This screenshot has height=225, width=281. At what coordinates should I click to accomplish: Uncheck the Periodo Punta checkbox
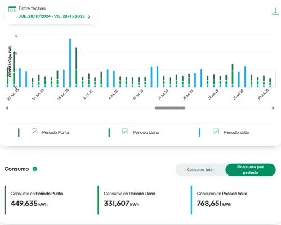tap(34, 132)
